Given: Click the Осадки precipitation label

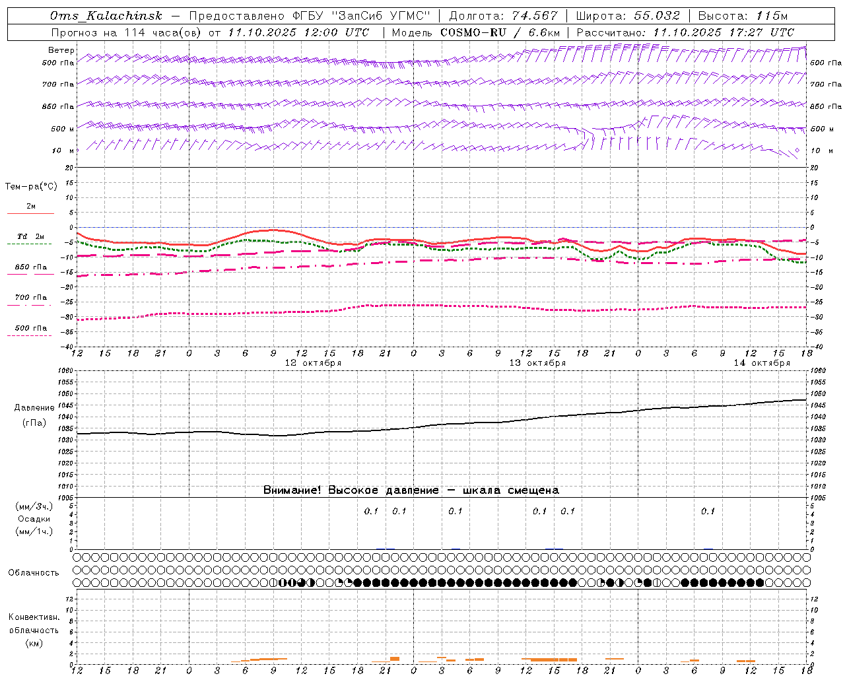Looking at the screenshot, I should (34, 519).
